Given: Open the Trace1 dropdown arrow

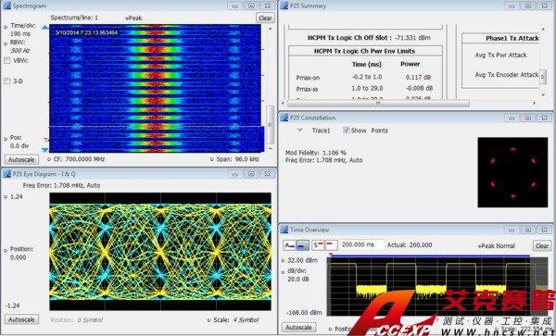Looking at the screenshot, I should click(x=300, y=131).
